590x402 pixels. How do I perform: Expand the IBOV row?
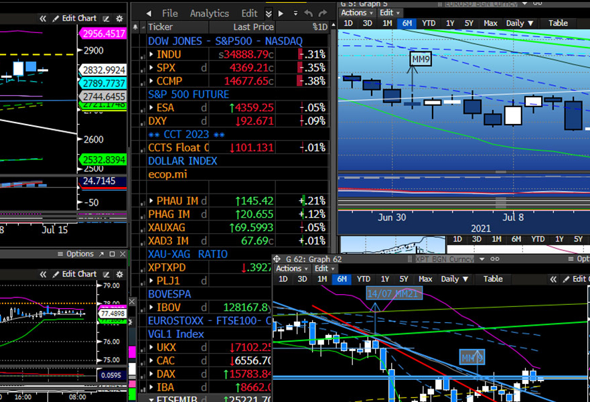151,307
